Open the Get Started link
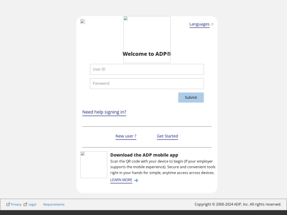The image size is (287, 215). tap(167, 136)
